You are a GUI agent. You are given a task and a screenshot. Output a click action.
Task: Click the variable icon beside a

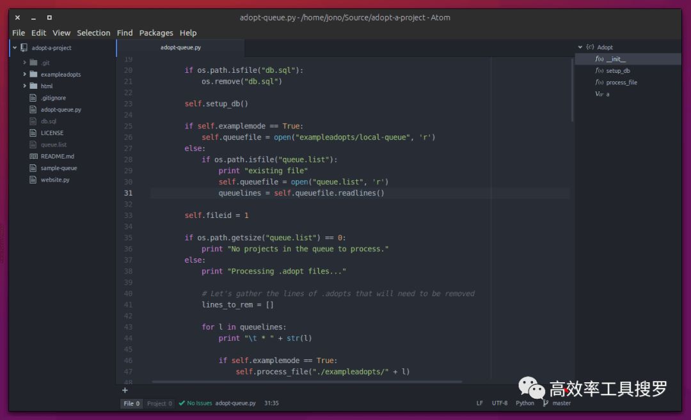click(x=599, y=94)
